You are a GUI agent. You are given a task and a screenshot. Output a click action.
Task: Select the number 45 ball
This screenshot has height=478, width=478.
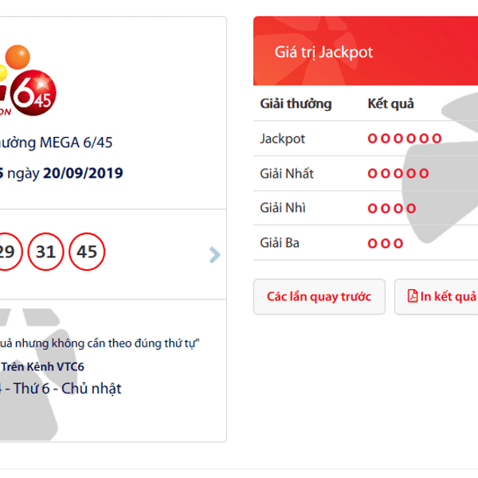tap(87, 252)
